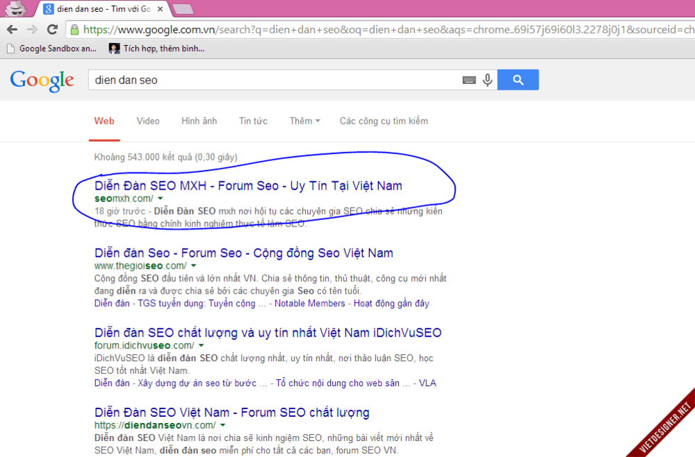Open the 'VLA' sitelink
Screen dimensions: 695x457
[427, 383]
